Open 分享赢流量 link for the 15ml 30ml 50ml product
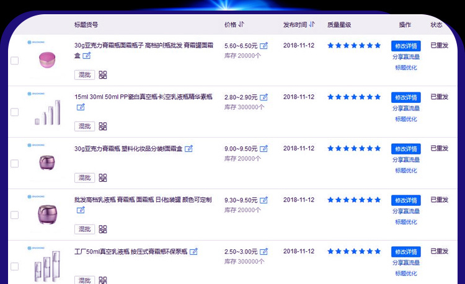Image resolution: width=465 pixels, height=284 pixels. [x=405, y=109]
